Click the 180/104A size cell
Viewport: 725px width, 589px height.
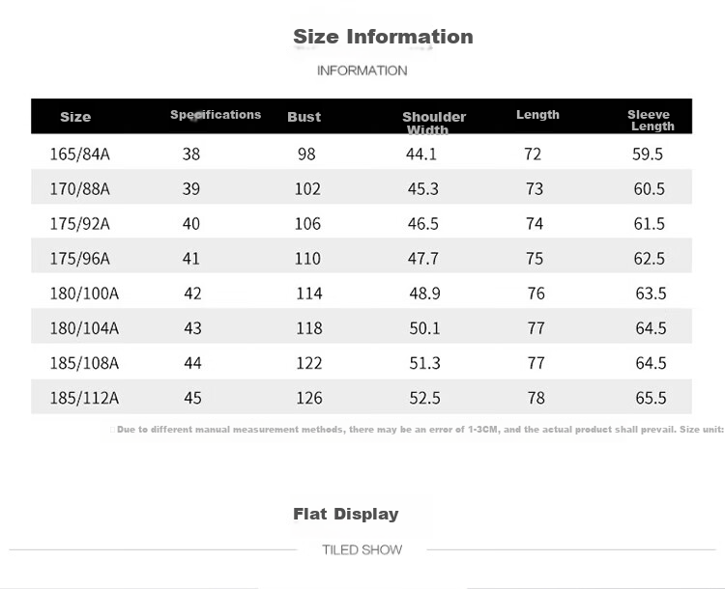[84, 328]
